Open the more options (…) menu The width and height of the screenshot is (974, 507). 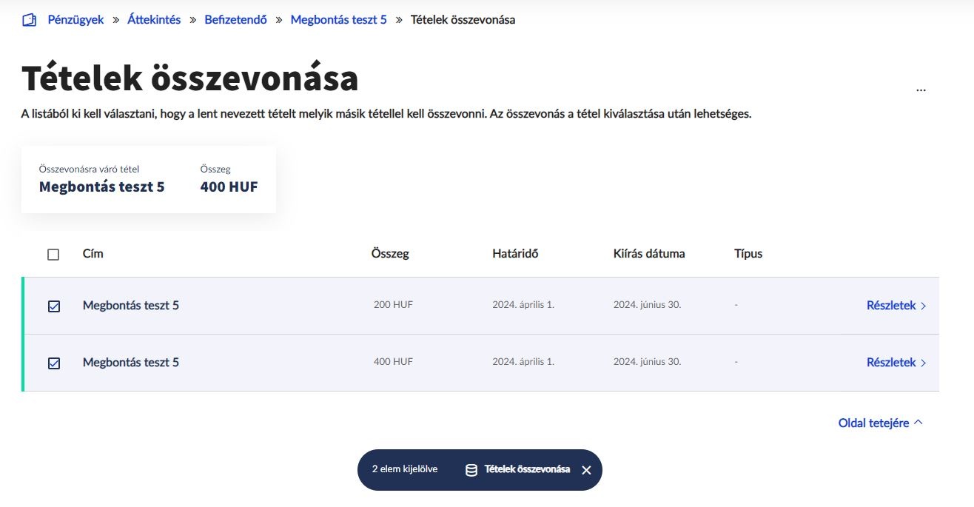921,89
